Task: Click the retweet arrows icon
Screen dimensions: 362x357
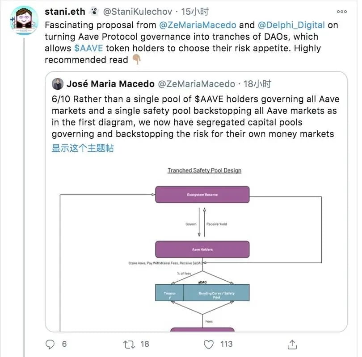Action: click(x=130, y=344)
